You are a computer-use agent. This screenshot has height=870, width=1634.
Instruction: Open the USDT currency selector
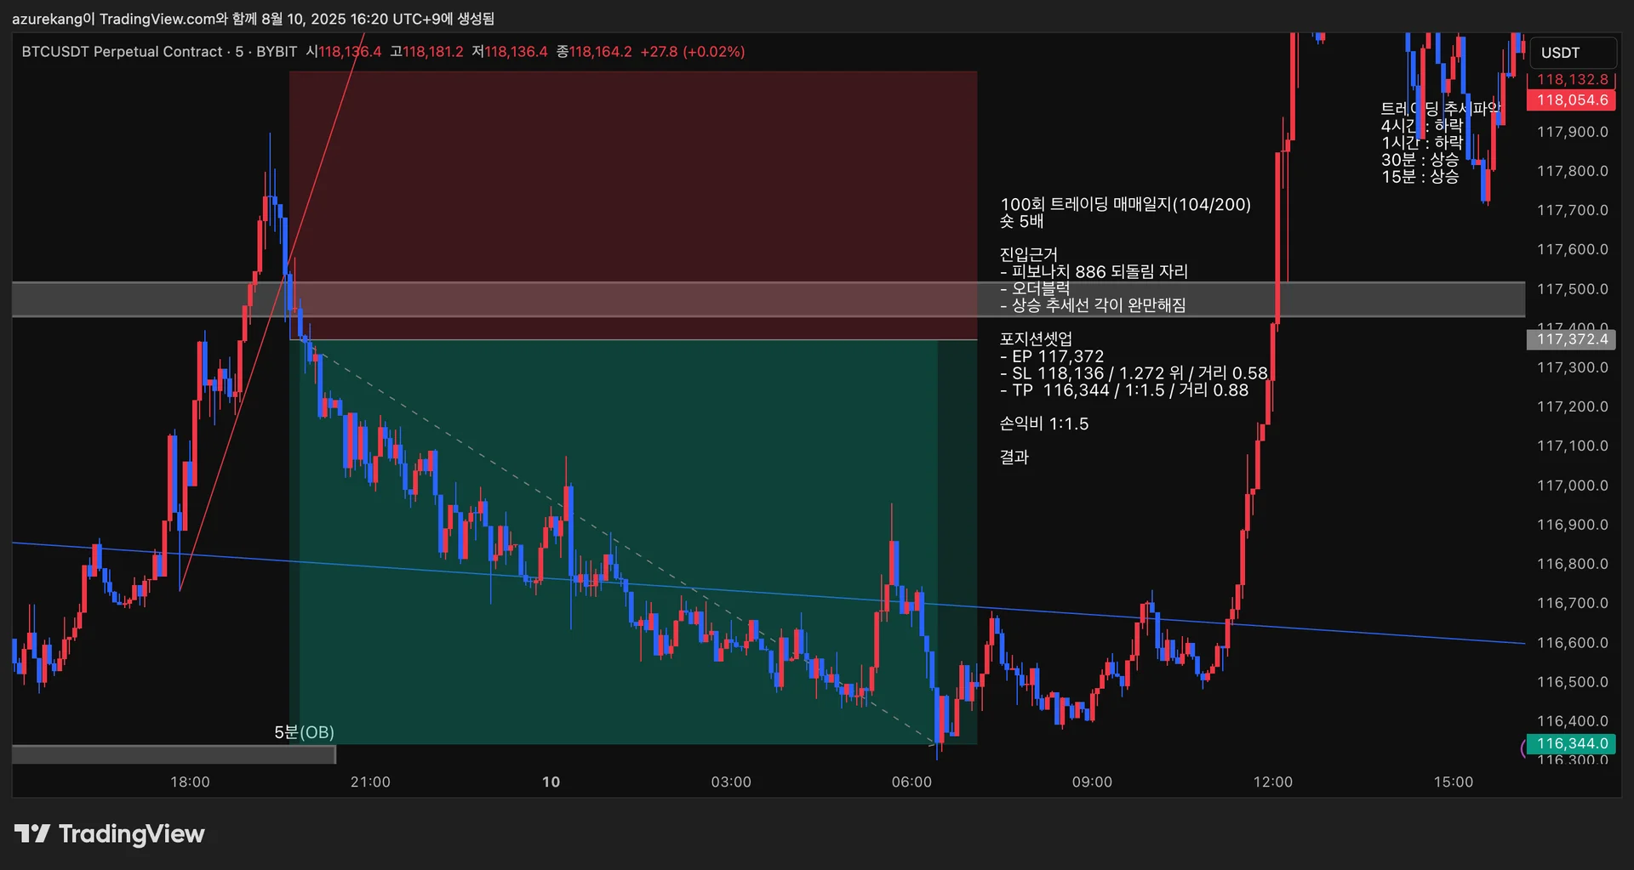[x=1573, y=53]
